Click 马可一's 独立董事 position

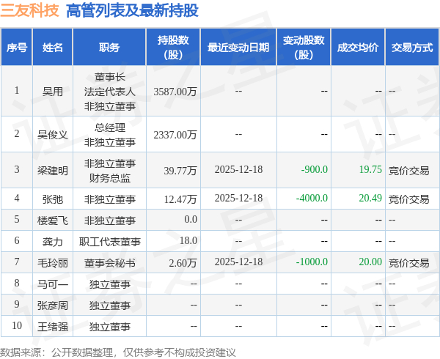point(110,284)
